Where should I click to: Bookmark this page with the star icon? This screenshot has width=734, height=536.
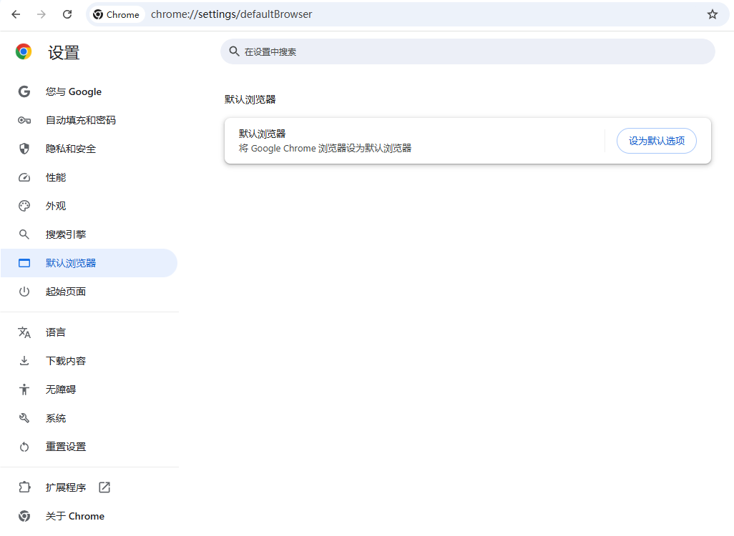tap(712, 14)
